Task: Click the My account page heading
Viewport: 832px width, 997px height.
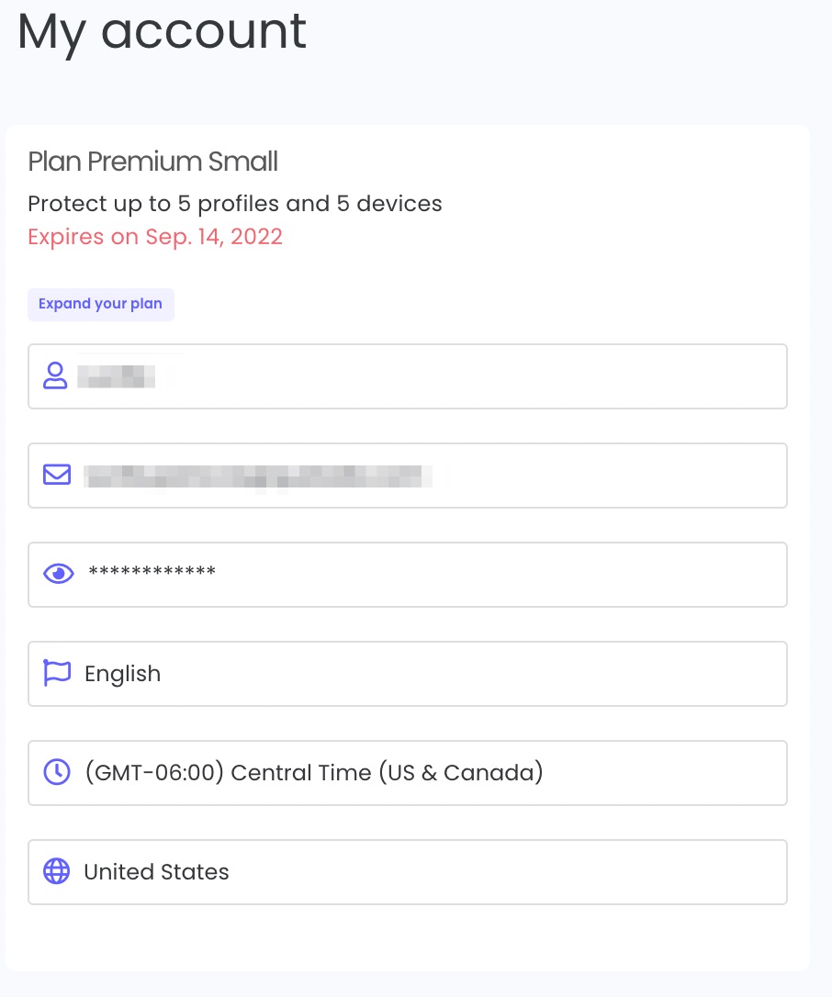Action: coord(163,32)
